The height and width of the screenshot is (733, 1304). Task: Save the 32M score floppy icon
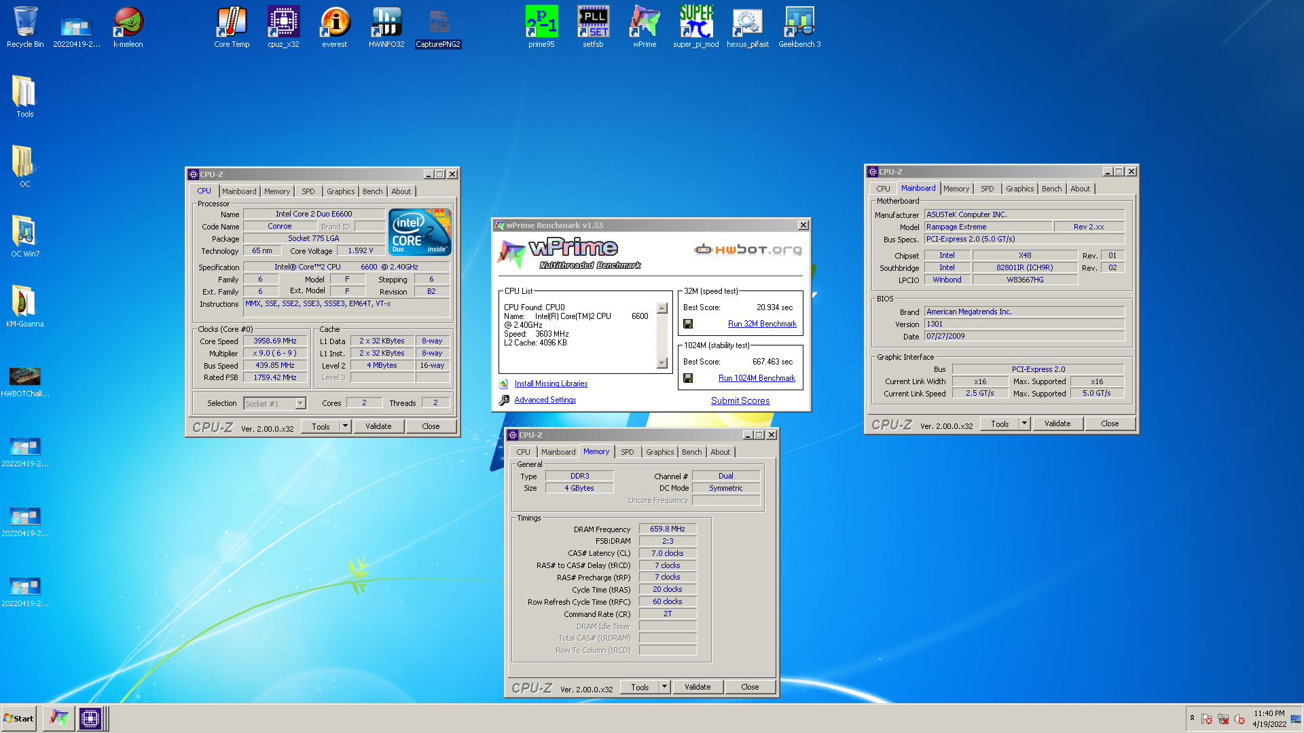pos(688,324)
